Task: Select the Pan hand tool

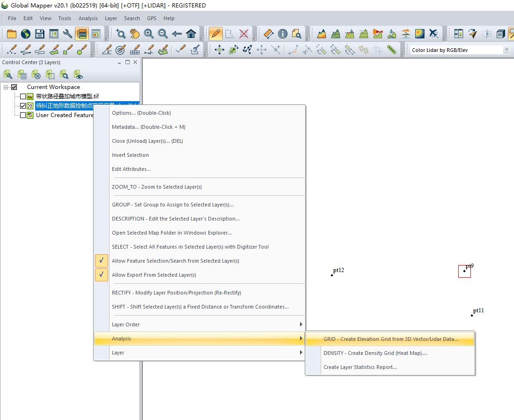Action: [134, 34]
